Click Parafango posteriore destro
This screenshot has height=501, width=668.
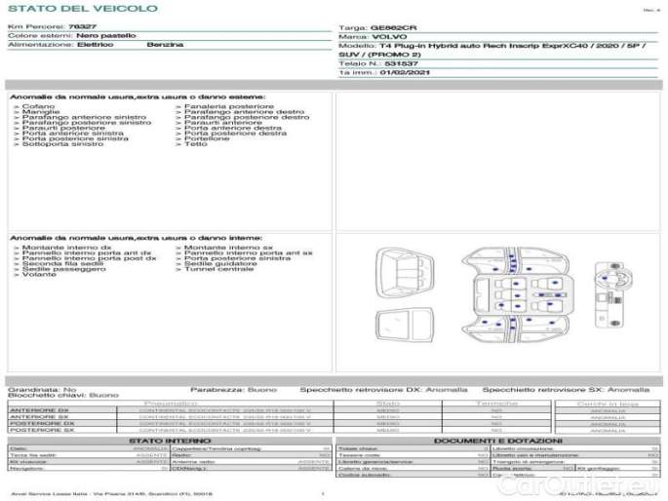point(247,117)
